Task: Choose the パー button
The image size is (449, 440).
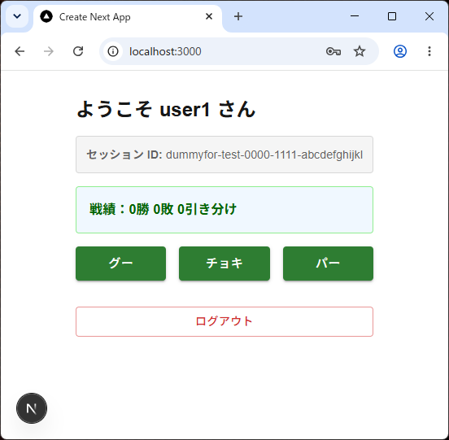Action: [x=328, y=264]
